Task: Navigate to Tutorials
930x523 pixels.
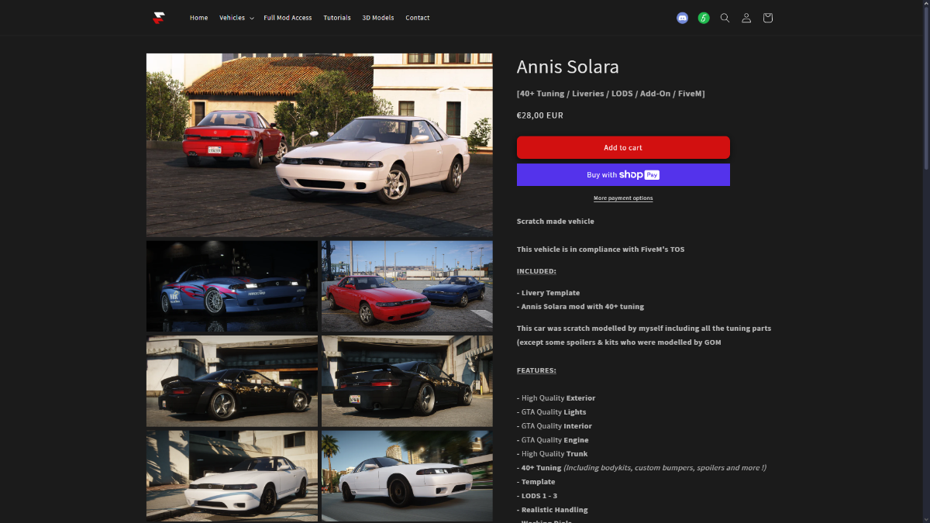Action: (337, 18)
